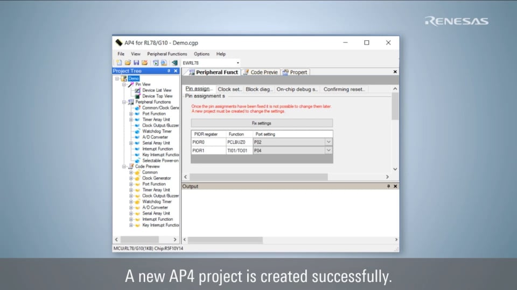This screenshot has height=290, width=517.
Task: Expand Port Function under Peripheral Functions
Action: pyautogui.click(x=131, y=114)
